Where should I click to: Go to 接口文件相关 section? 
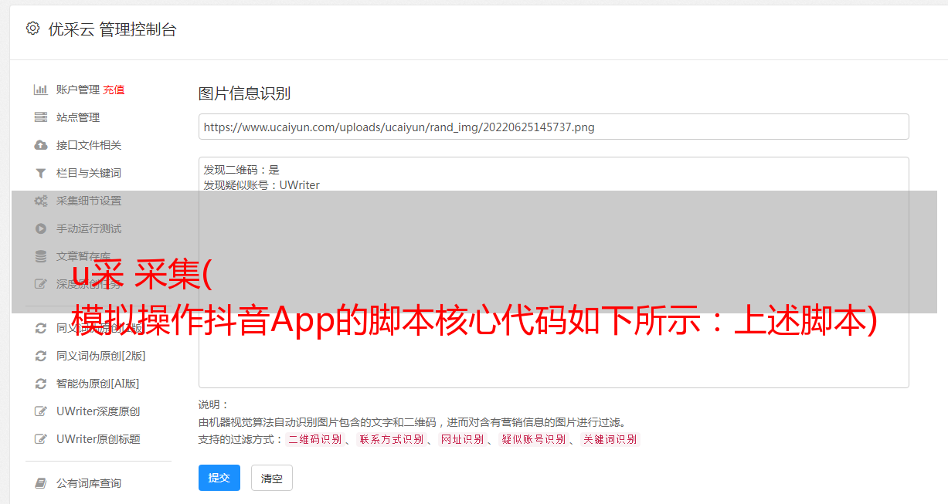(x=89, y=145)
